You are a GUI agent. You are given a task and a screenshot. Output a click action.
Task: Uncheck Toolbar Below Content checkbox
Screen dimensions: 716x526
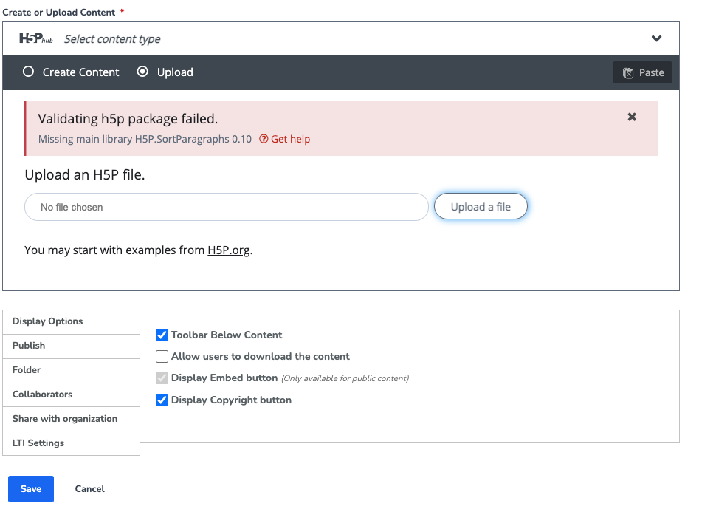point(162,335)
